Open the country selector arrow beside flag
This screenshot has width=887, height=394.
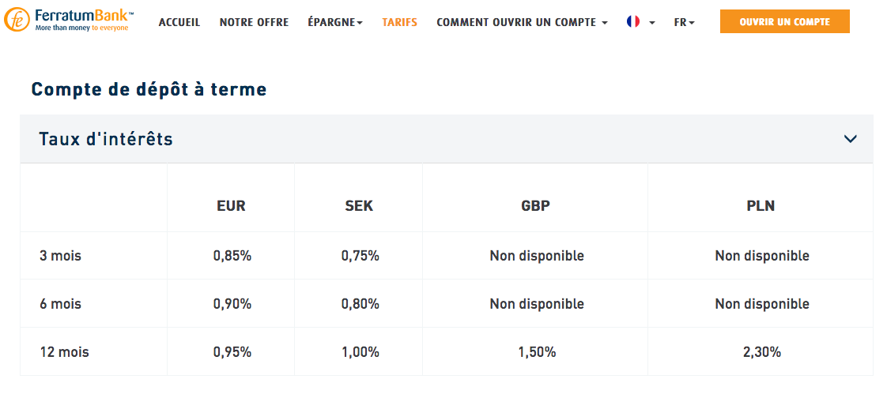[x=652, y=23]
